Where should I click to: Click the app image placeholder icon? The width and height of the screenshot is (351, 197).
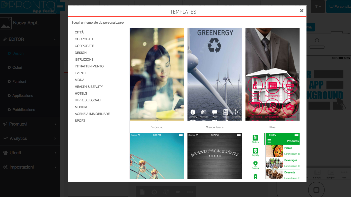point(6,23)
